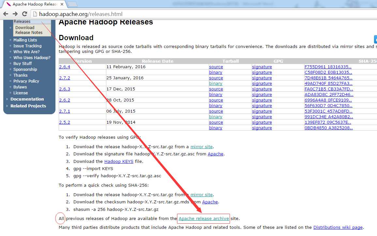Viewport: 377px width, 236px height.
Task: Open mirror site link in SHA-256 steps
Action: click(x=202, y=195)
